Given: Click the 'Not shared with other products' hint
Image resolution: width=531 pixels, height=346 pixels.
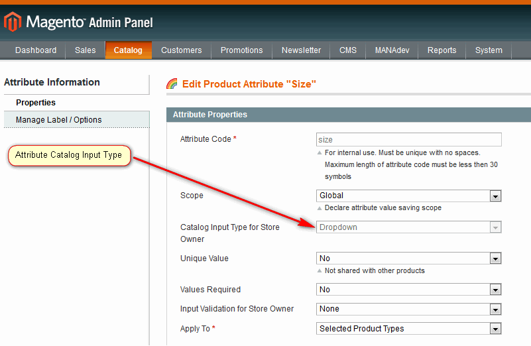Looking at the screenshot, I should coord(375,270).
